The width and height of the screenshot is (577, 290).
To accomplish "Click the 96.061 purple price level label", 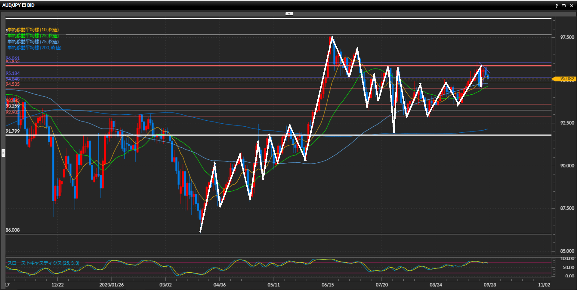I will [13, 58].
